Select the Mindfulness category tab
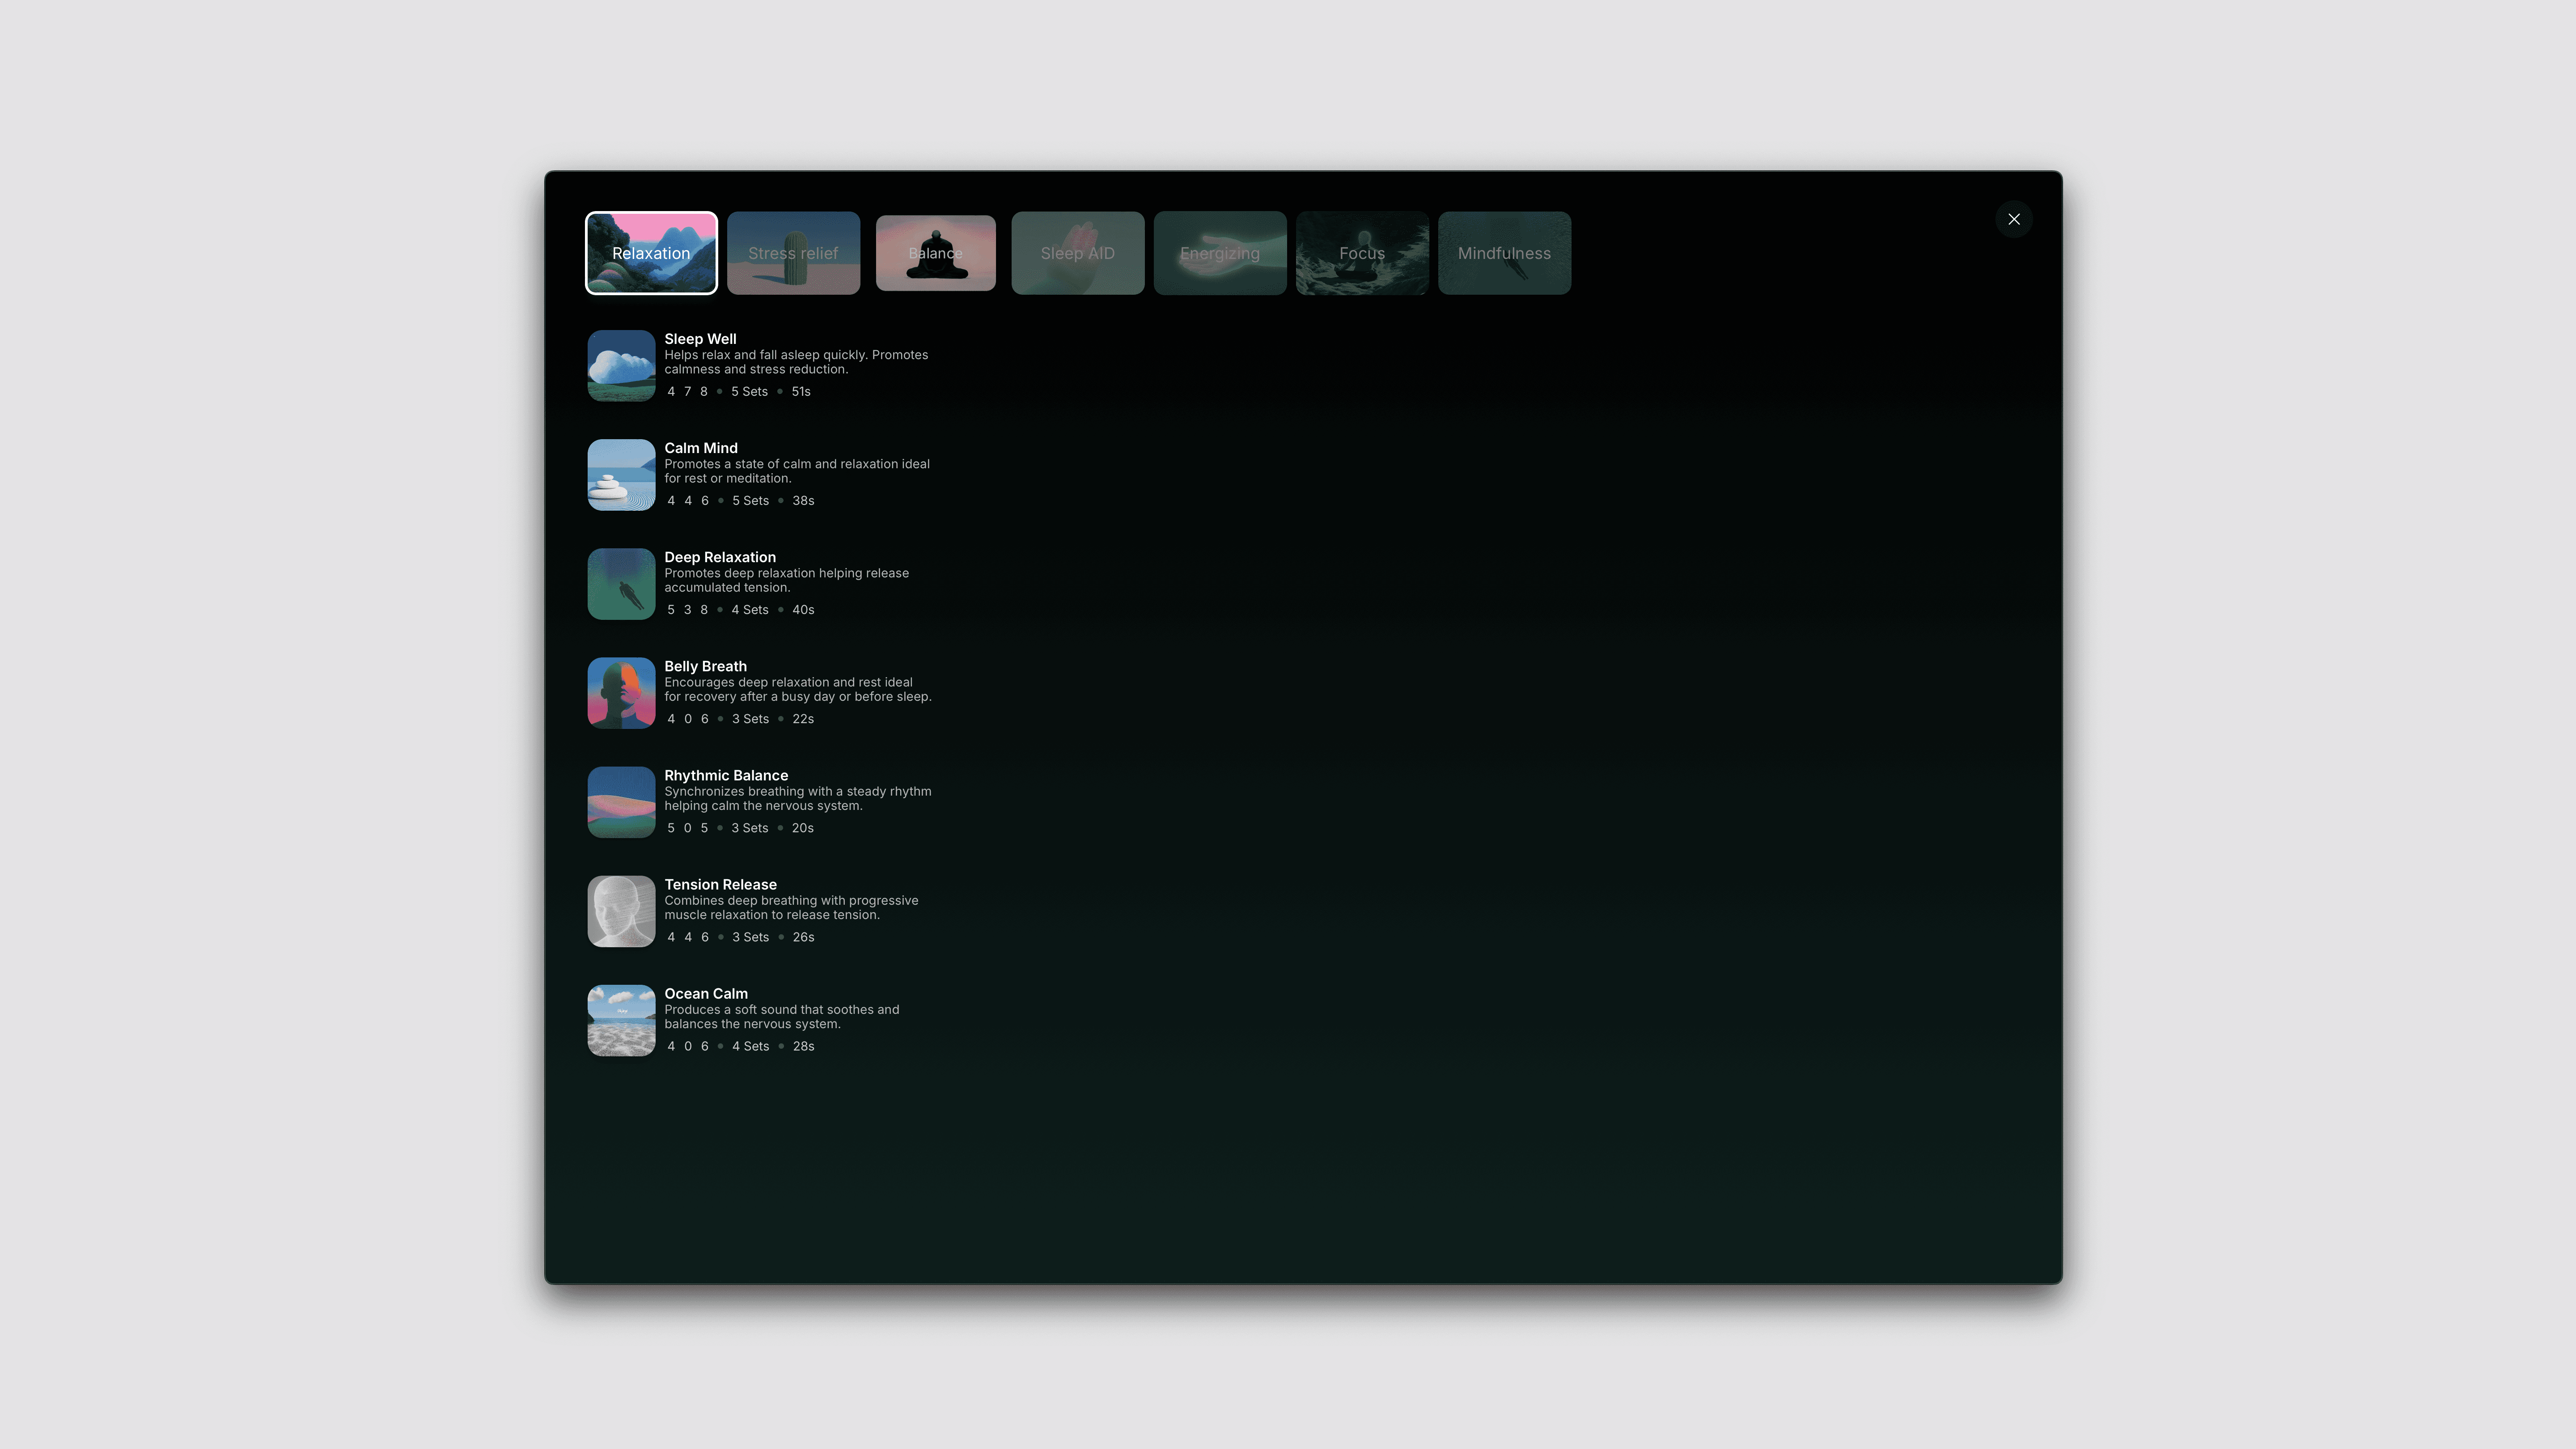Screen dimensions: 2576x1449 tap(1503, 253)
